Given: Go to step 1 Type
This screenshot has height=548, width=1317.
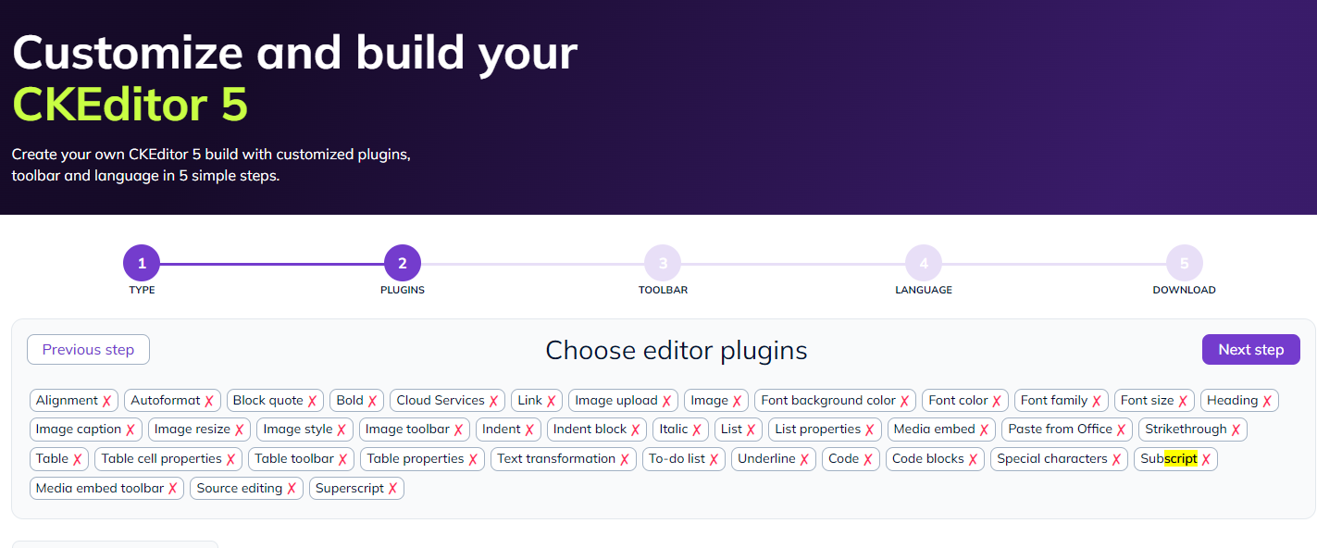Looking at the screenshot, I should [x=142, y=263].
